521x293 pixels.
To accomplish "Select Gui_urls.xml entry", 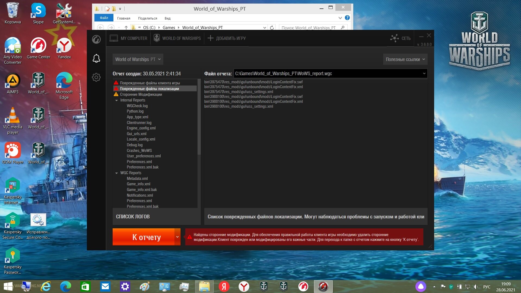I will (x=136, y=134).
